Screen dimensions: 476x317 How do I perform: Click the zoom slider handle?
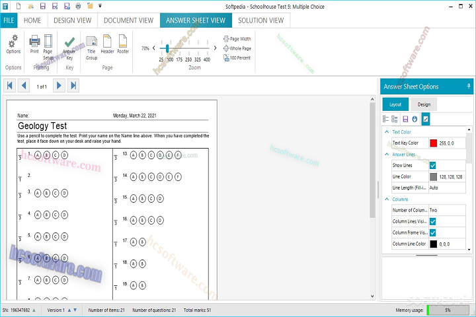[167, 48]
